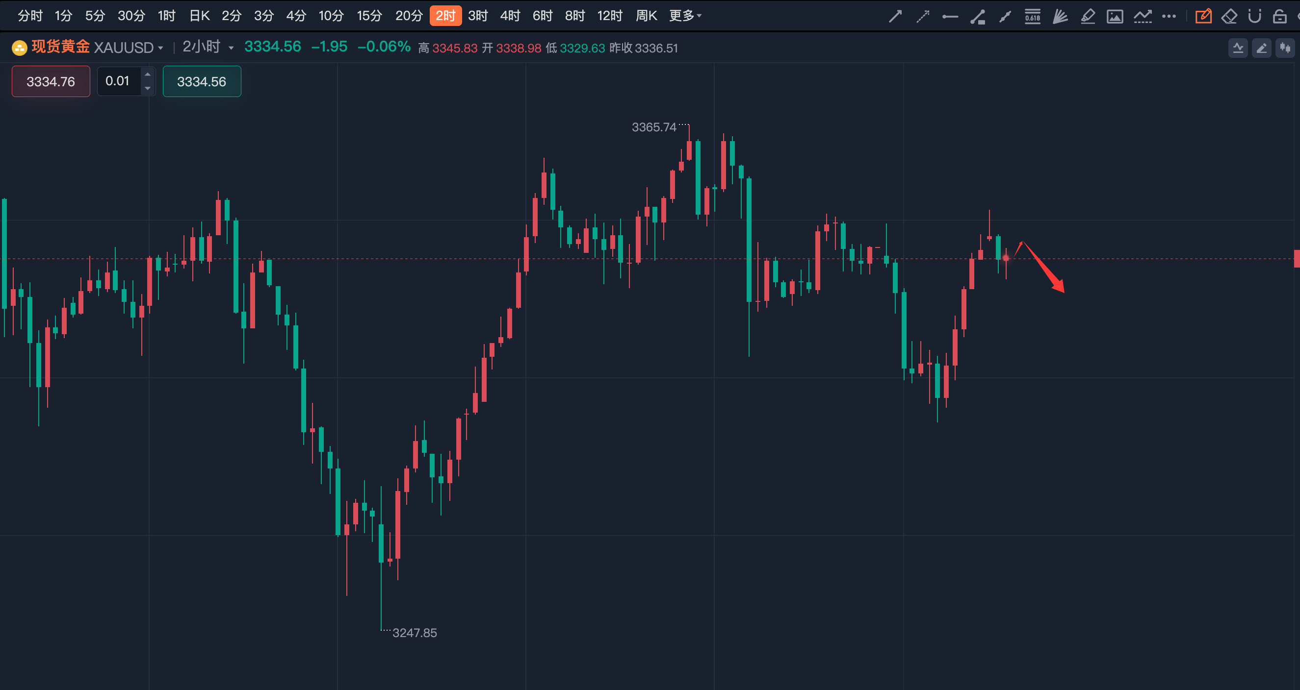Switch to the 日K timeframe tab
Screen dimensions: 1300x690
(x=199, y=16)
